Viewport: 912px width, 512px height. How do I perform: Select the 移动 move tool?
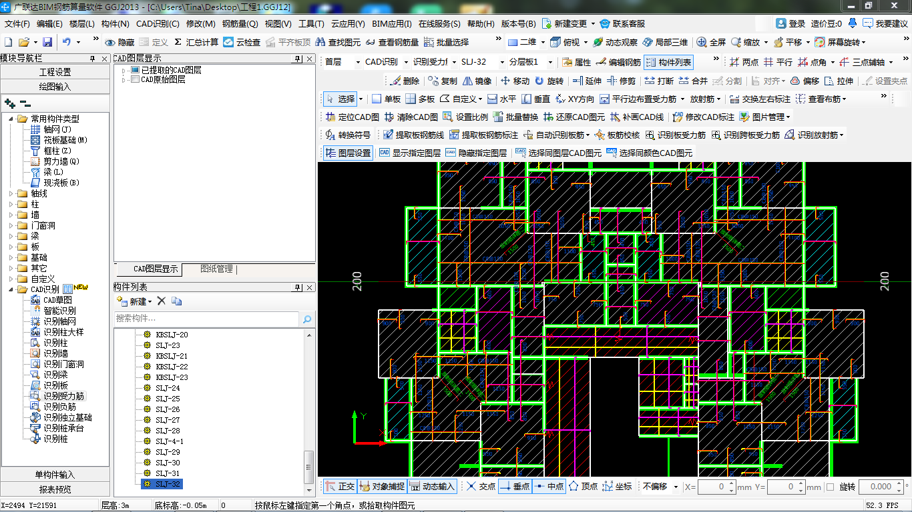click(x=515, y=81)
